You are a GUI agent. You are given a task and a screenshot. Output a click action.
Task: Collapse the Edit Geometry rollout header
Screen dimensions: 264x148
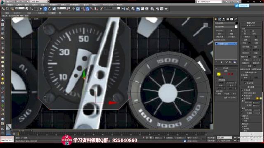click(x=251, y=23)
